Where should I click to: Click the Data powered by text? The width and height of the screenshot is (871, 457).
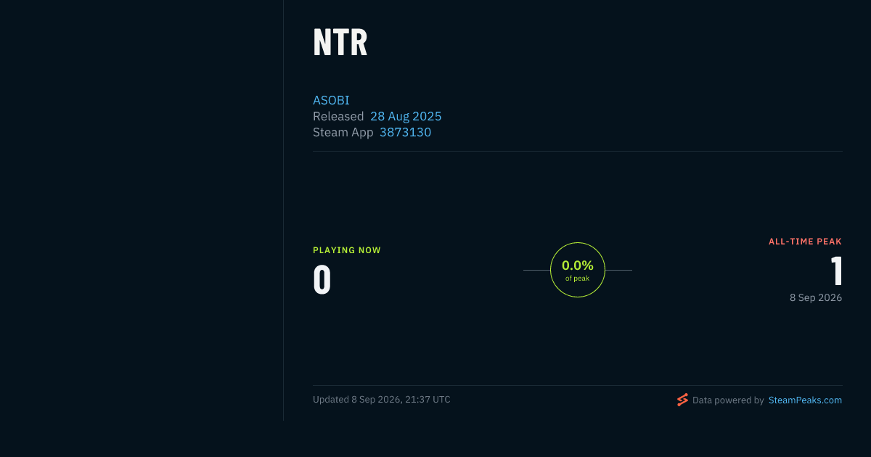(x=728, y=400)
